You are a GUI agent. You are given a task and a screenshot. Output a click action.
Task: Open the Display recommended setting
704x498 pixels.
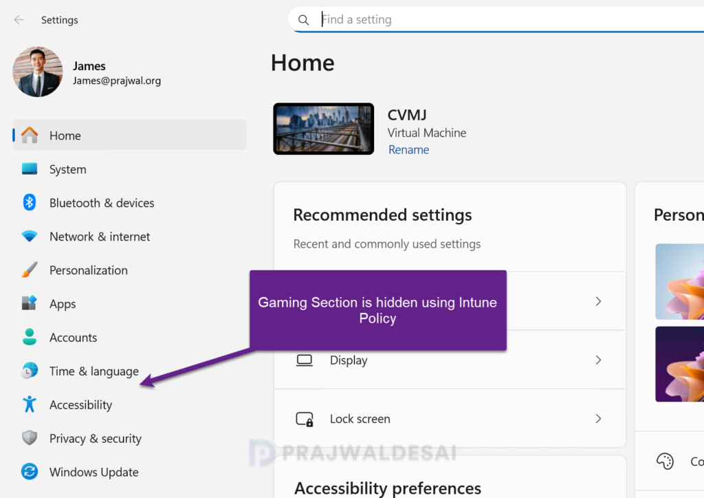[450, 360]
